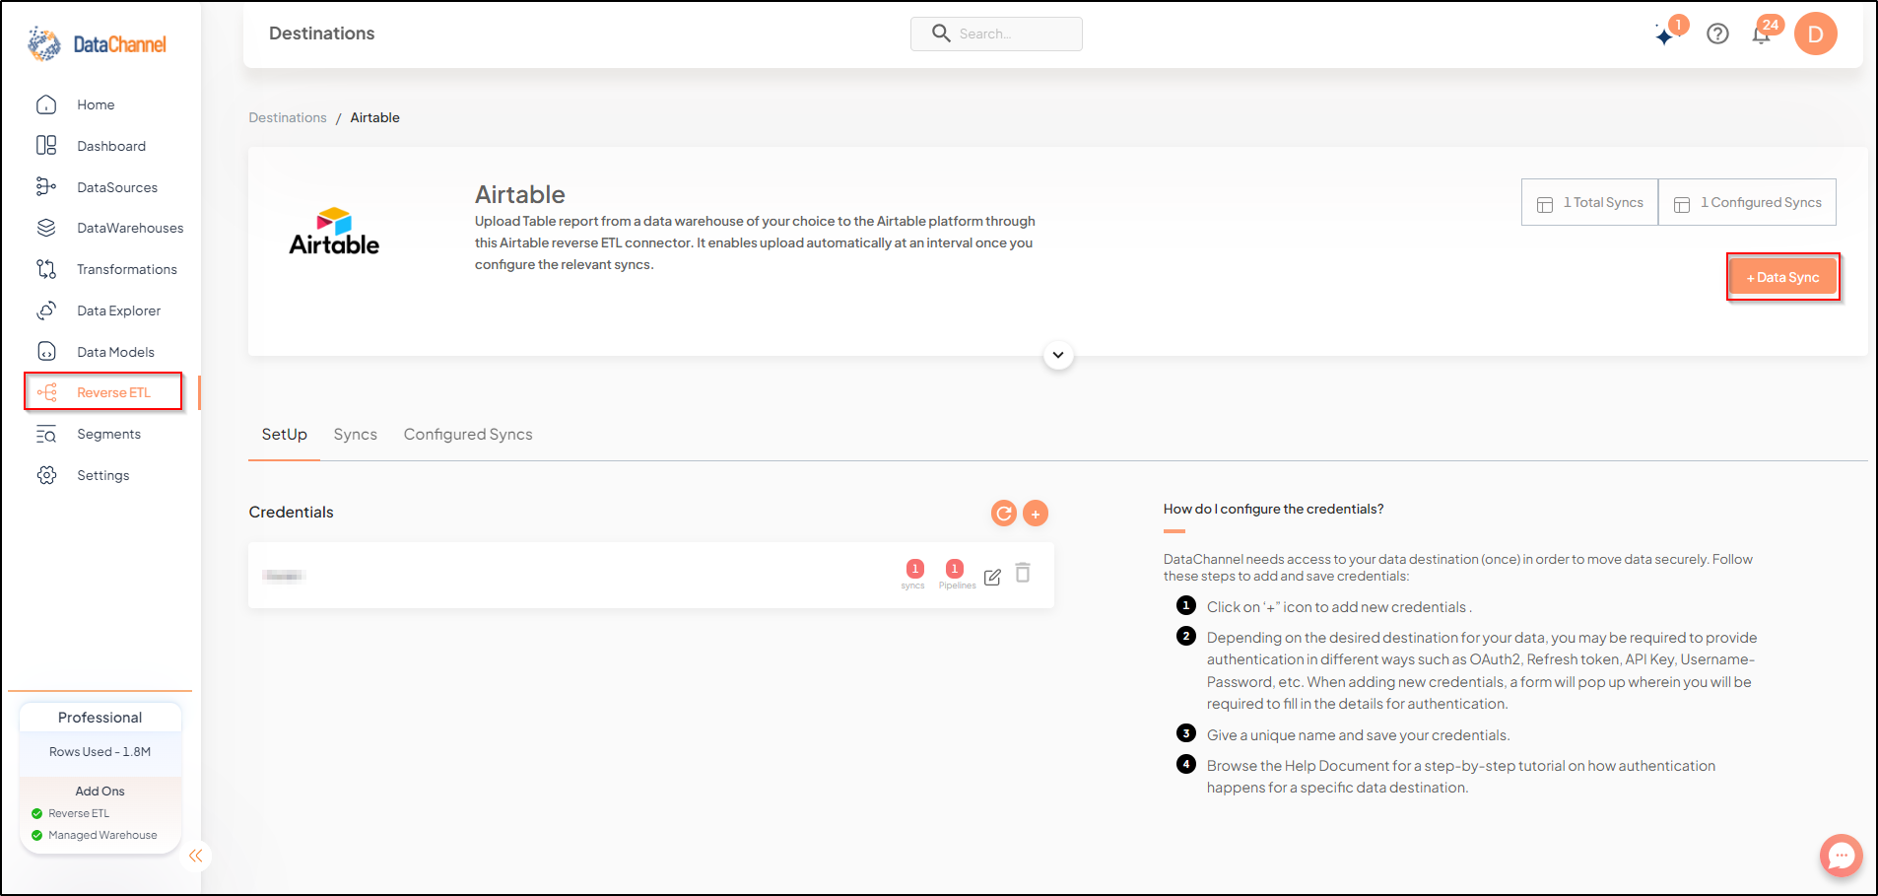Select Reverse ETL in sidebar

103,391
